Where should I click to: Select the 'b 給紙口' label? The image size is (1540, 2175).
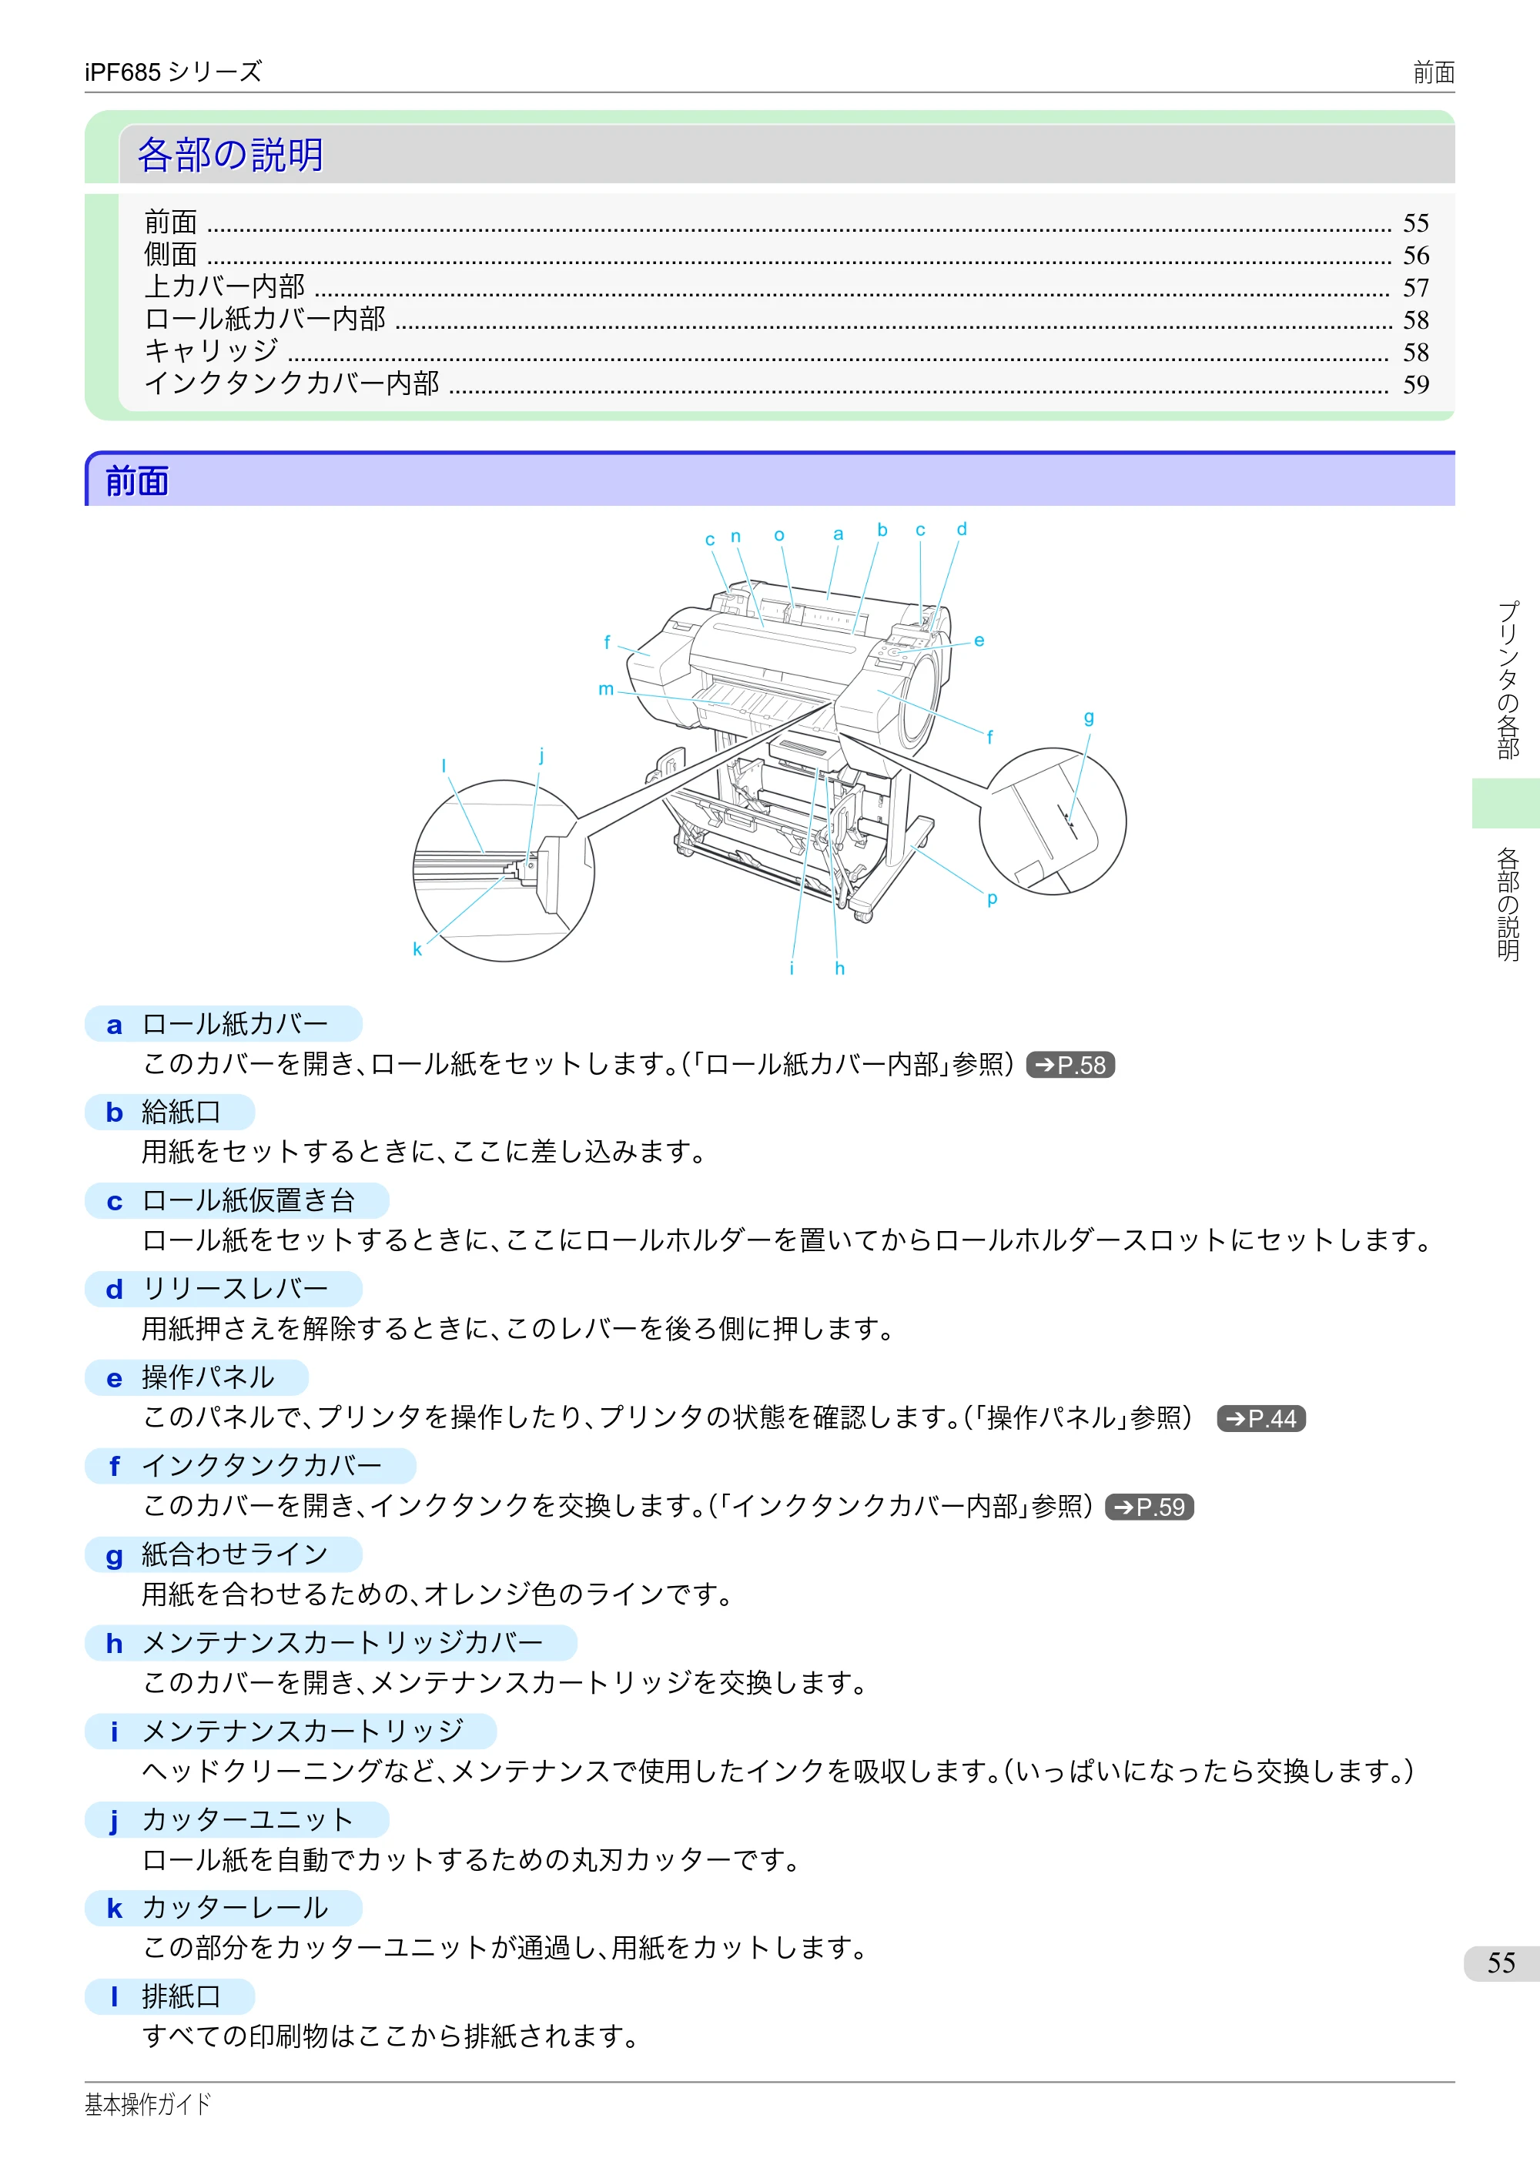(x=169, y=1113)
